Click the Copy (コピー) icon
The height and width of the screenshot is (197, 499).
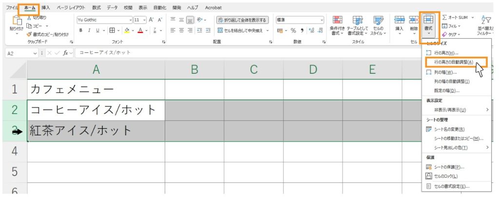tap(29, 26)
